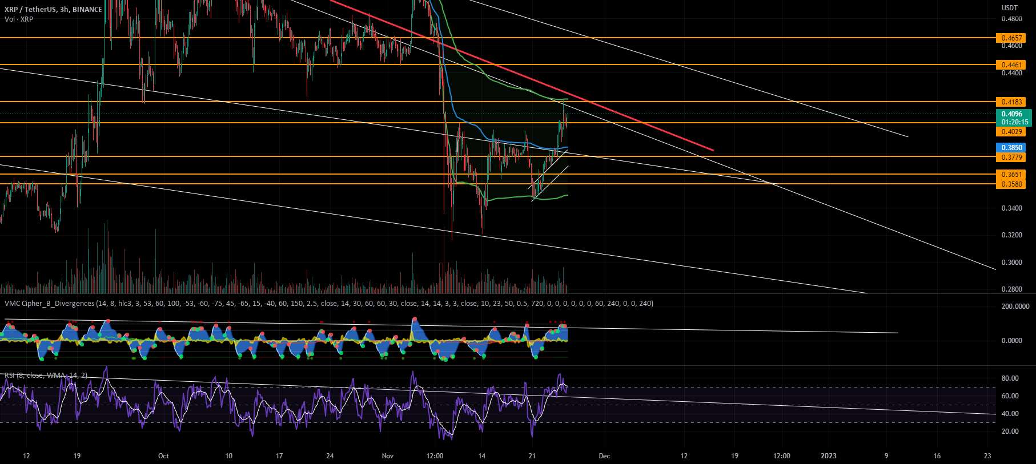The height and width of the screenshot is (464, 1036).
Task: Select the 0.3779 orange price label
Action: [x=1010, y=158]
